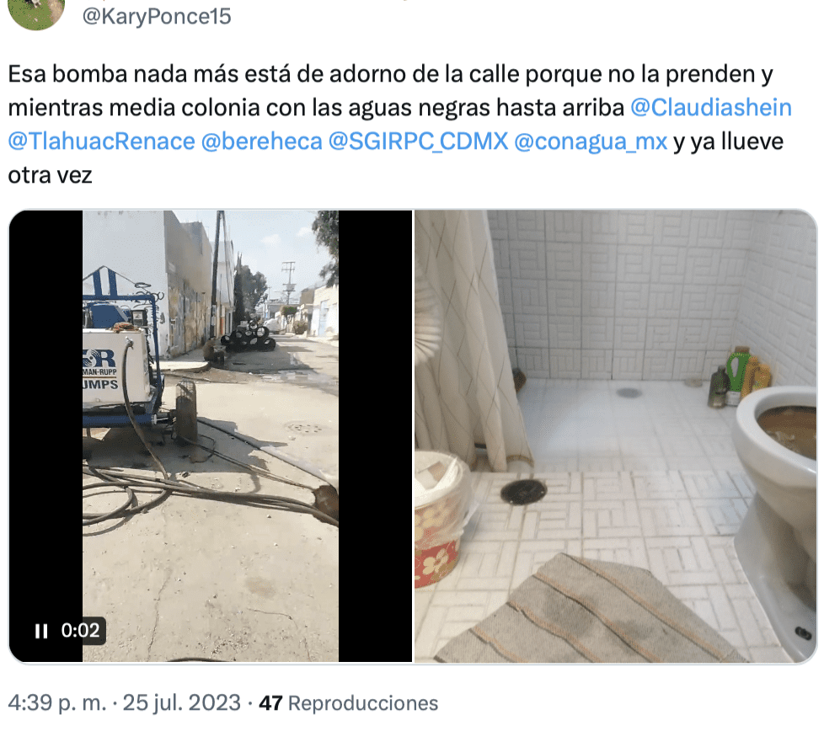Click the tweet text starting 'Esa bomba'
824x731 pixels.
coord(400,125)
